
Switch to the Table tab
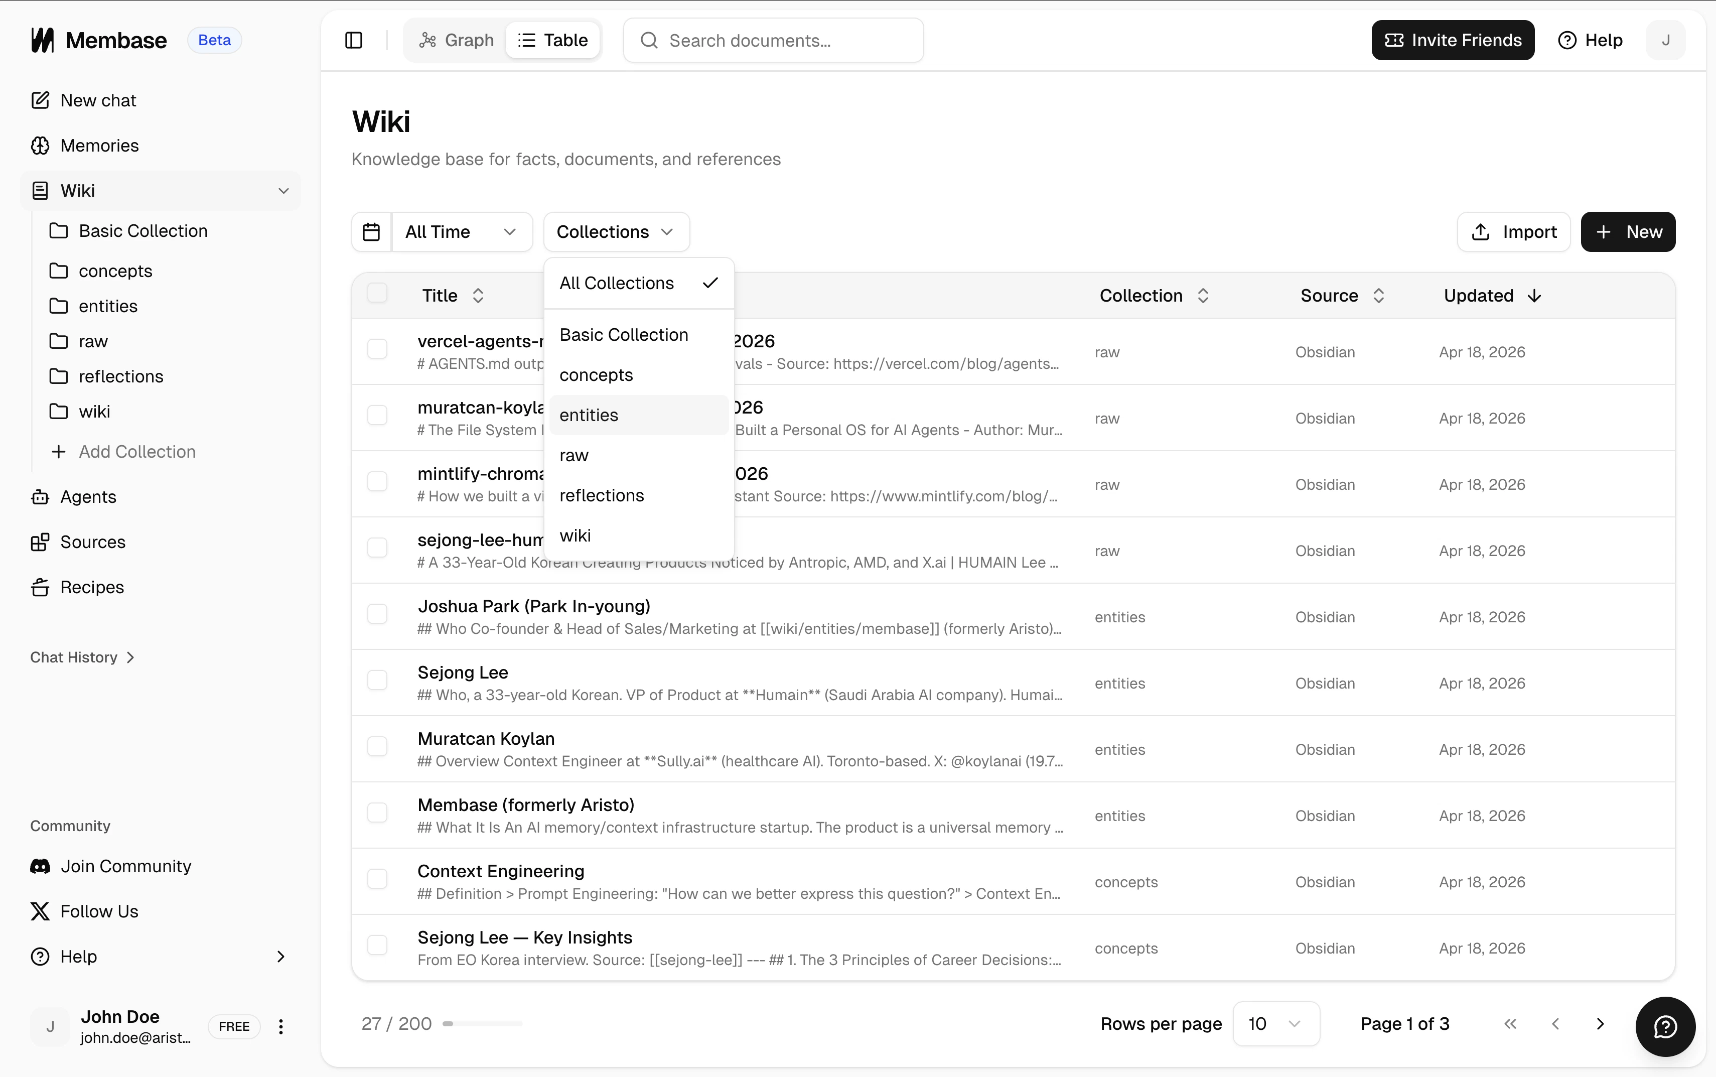553,40
